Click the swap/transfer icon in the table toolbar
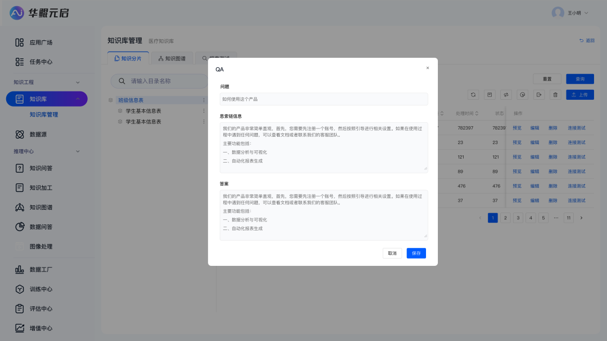607x341 pixels. [x=506, y=95]
